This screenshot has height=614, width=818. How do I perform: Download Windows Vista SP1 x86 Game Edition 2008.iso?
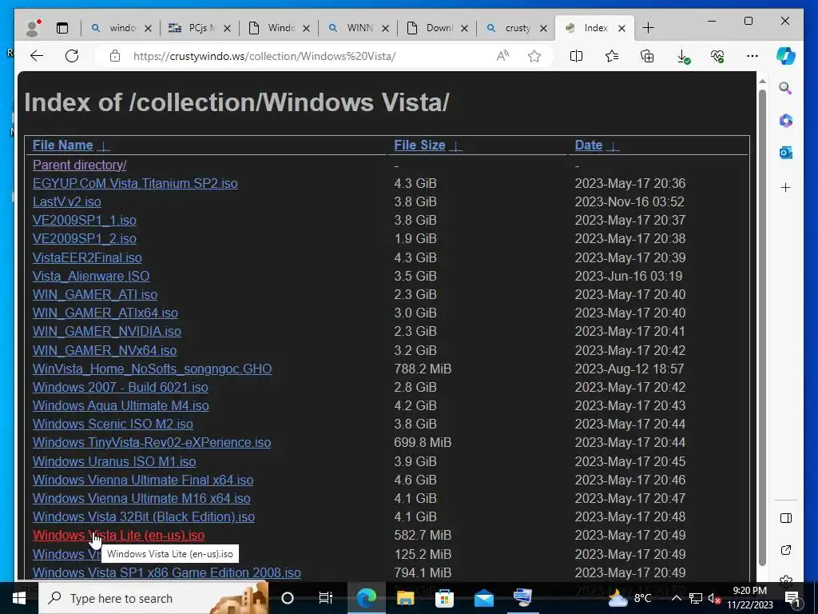tap(167, 572)
